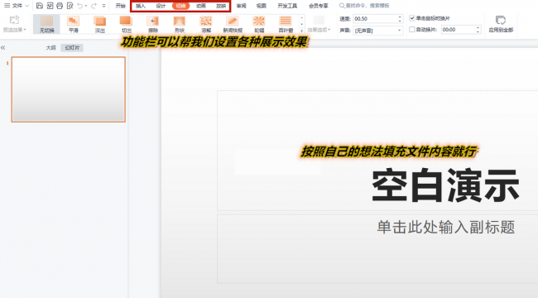This screenshot has width=538, height=298.
Task: Open the 开发工具 Developer tools tab
Action: coord(287,6)
